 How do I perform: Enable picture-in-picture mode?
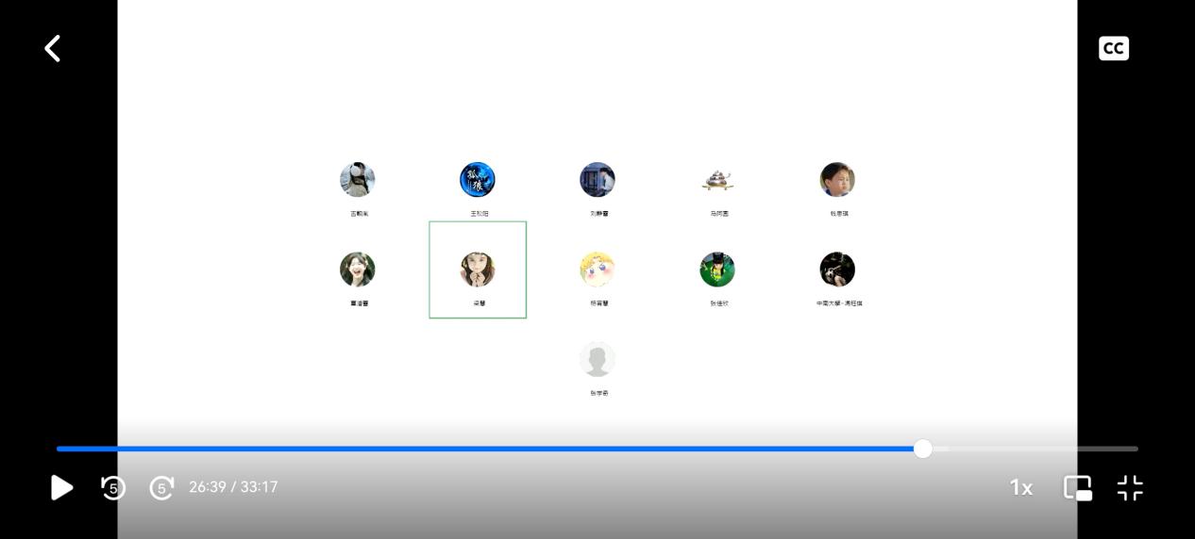tap(1077, 487)
